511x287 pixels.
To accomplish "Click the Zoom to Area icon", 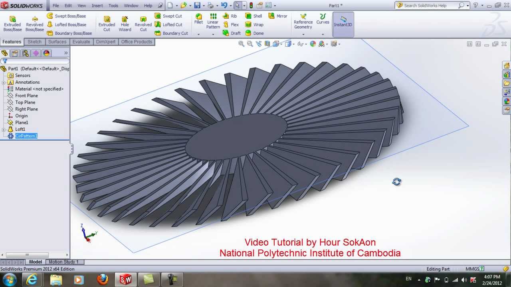I will (x=250, y=44).
